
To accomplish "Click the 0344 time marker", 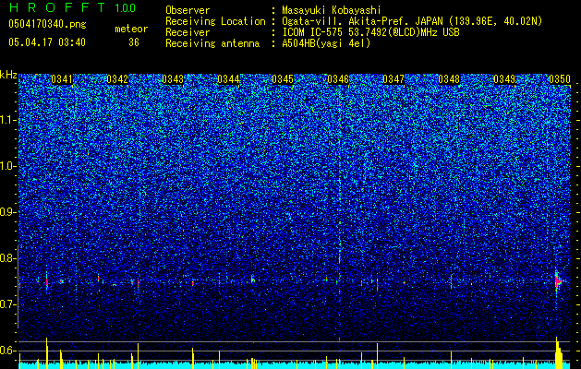I will coord(228,79).
